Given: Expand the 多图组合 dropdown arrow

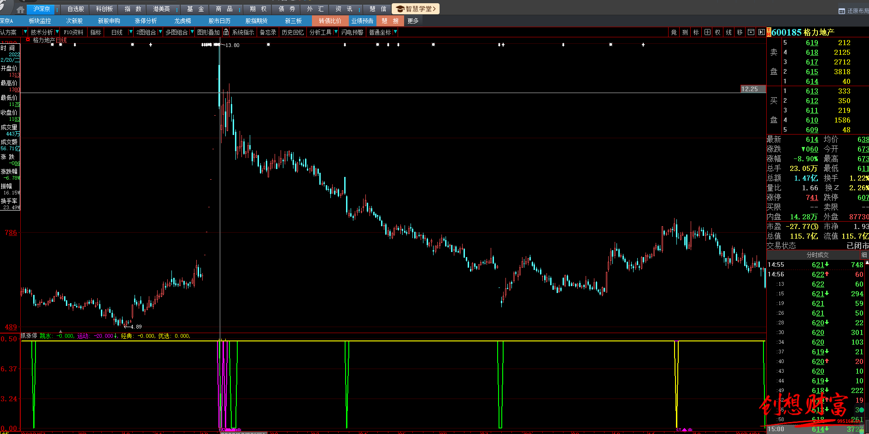Looking at the screenshot, I should pyautogui.click(x=192, y=32).
